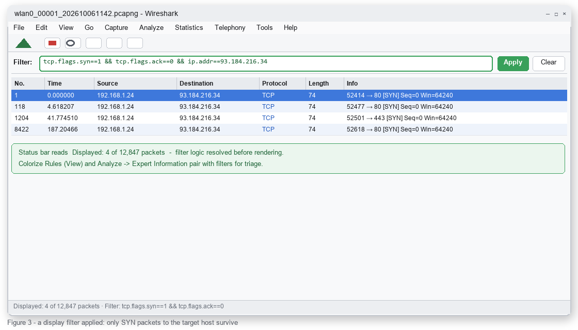
Task: Close the Wireshark window
Action: [565, 14]
